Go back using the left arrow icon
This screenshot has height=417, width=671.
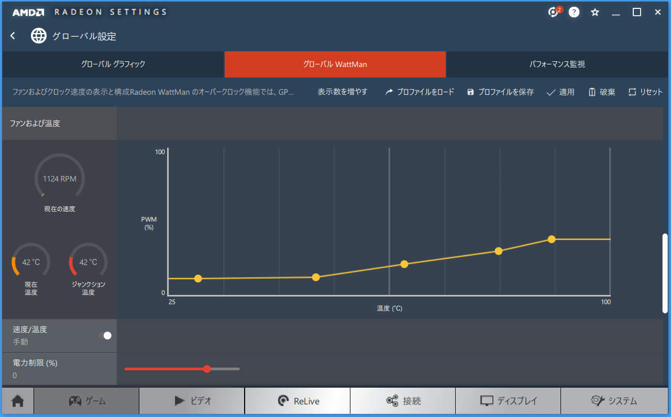13,36
